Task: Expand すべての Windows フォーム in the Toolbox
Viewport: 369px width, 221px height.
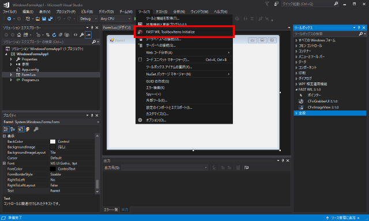Action: pyautogui.click(x=296, y=40)
